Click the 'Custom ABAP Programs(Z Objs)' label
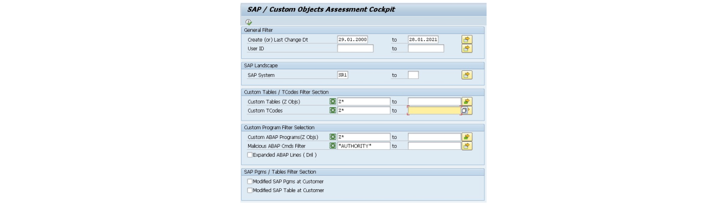Viewport: 727px width, 205px height. point(283,137)
